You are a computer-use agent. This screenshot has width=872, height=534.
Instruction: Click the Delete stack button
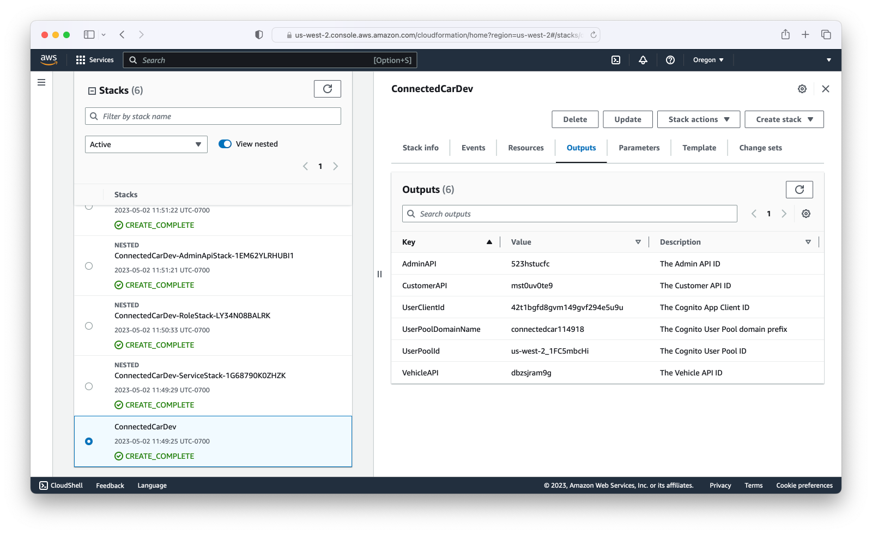pos(575,119)
